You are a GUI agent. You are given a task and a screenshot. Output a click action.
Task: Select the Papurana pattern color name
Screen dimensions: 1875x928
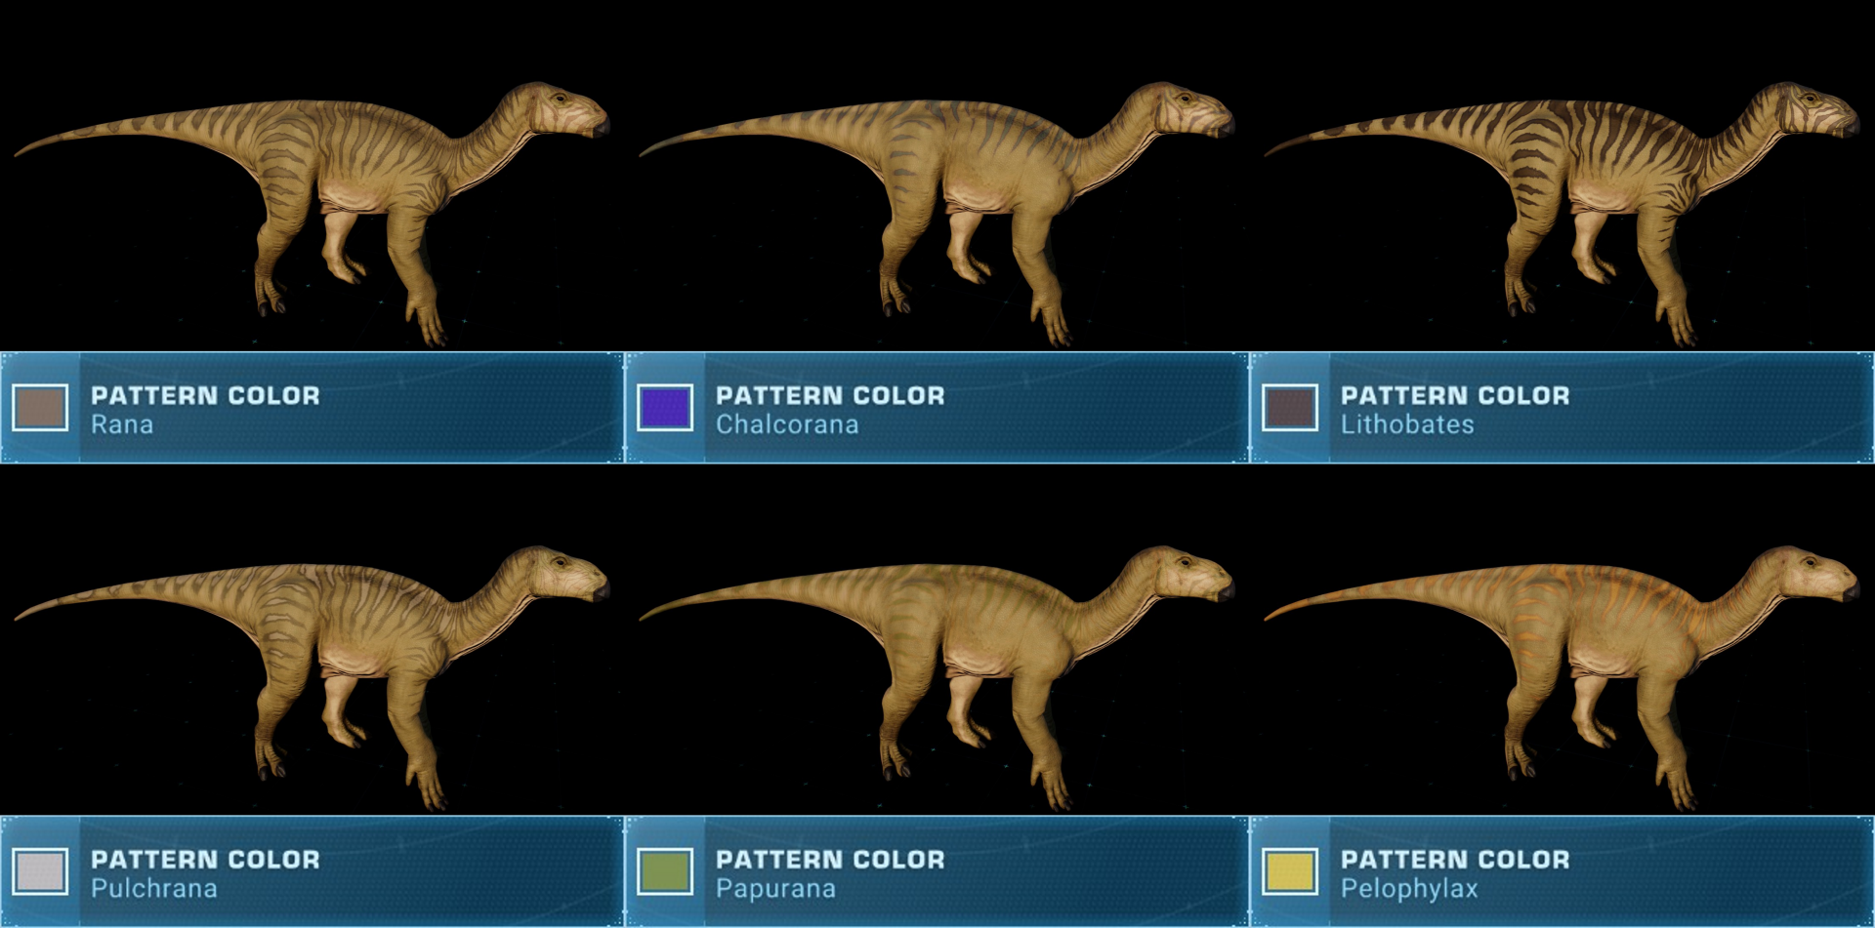775,888
